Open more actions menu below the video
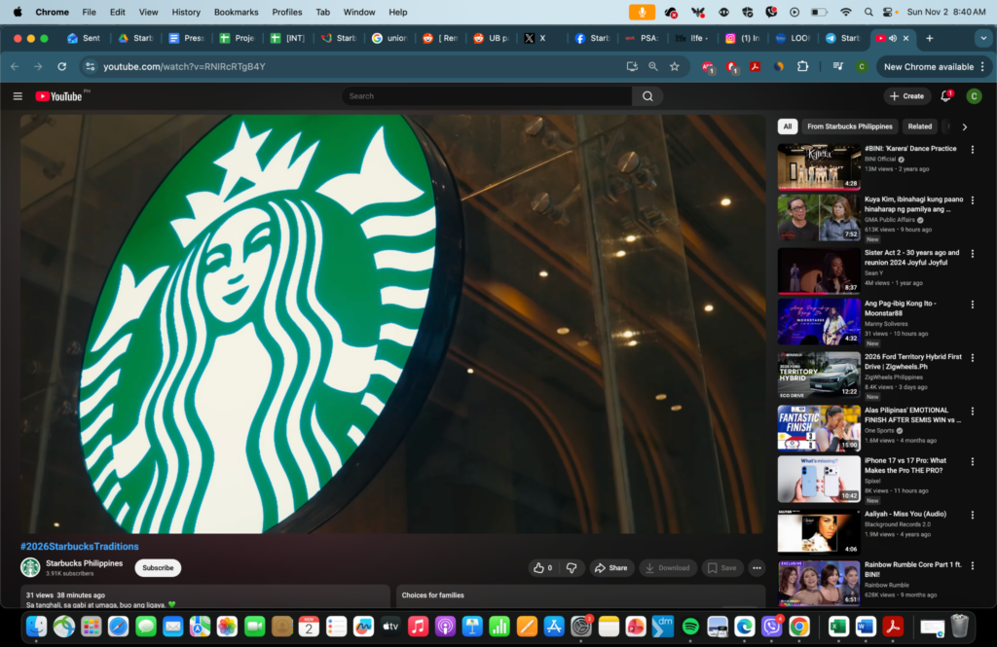This screenshot has width=997, height=647. 757,568
